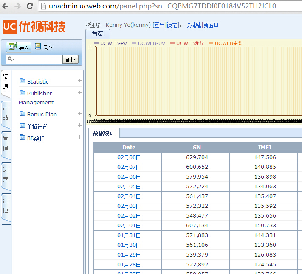Open the 02月03日 date link
Screen dimensions: 302x274
pos(129,206)
